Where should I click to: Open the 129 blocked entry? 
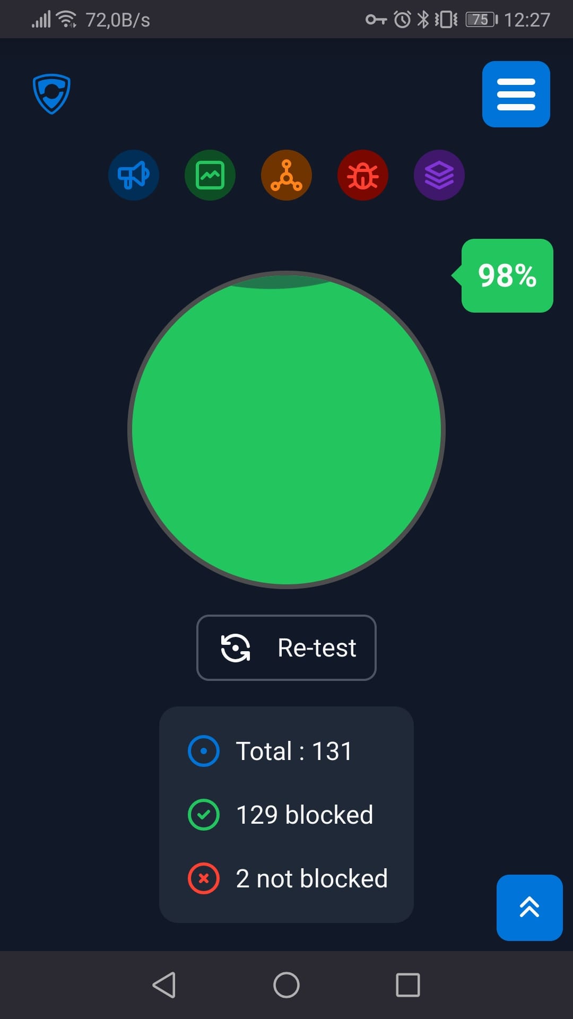305,815
